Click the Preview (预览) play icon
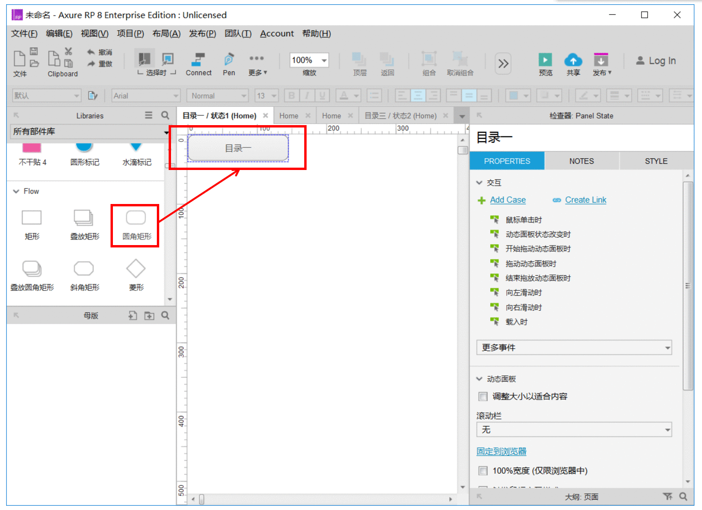Screen dimensions: 702x510 click(545, 59)
